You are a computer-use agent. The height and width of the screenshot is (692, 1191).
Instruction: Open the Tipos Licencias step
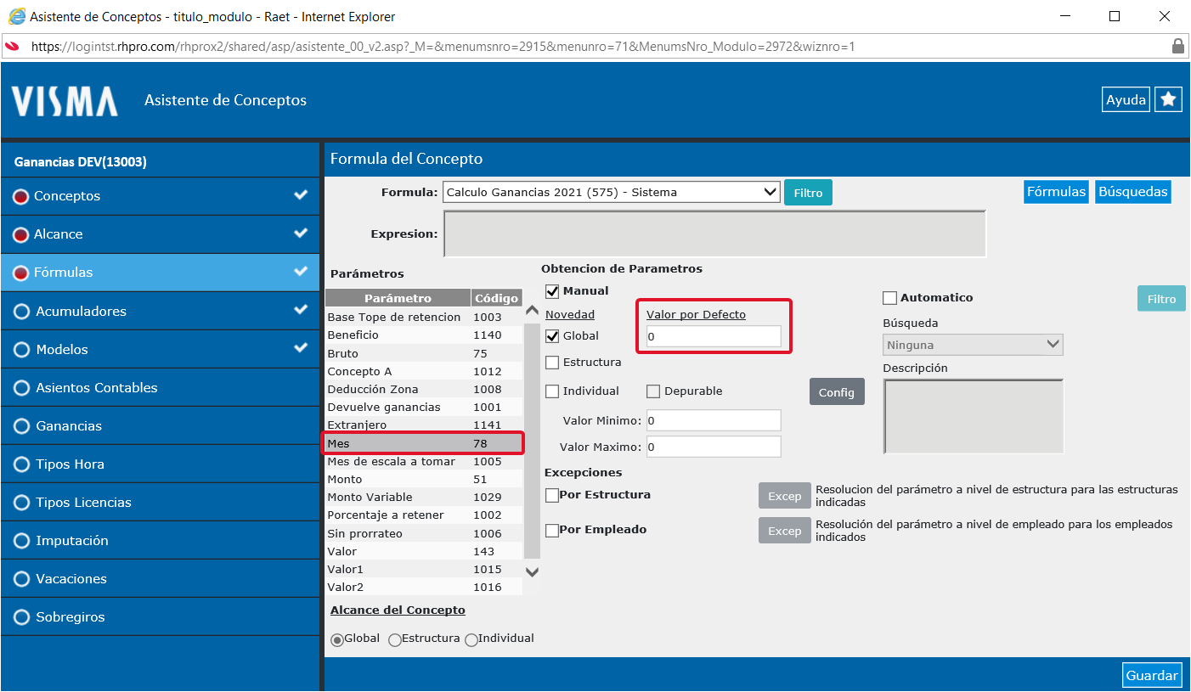click(161, 502)
